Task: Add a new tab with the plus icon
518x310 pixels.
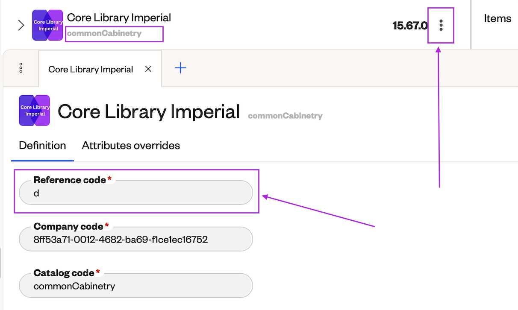Action: 181,68
